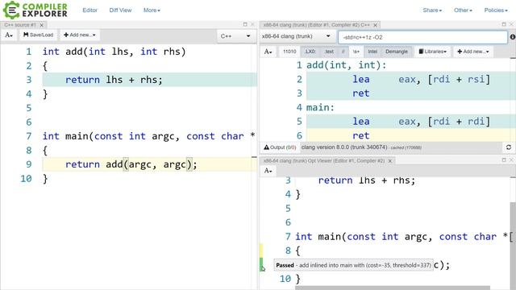The width and height of the screenshot is (516, 290).
Task: Click 'ret' on assembly line 3
Action: tap(361, 93)
